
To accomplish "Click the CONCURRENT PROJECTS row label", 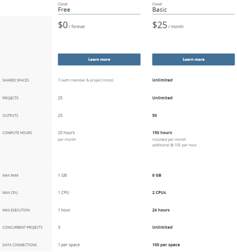I will coord(22,227).
